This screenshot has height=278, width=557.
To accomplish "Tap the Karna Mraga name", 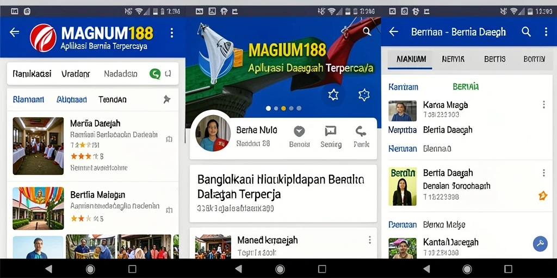I will coord(445,105).
